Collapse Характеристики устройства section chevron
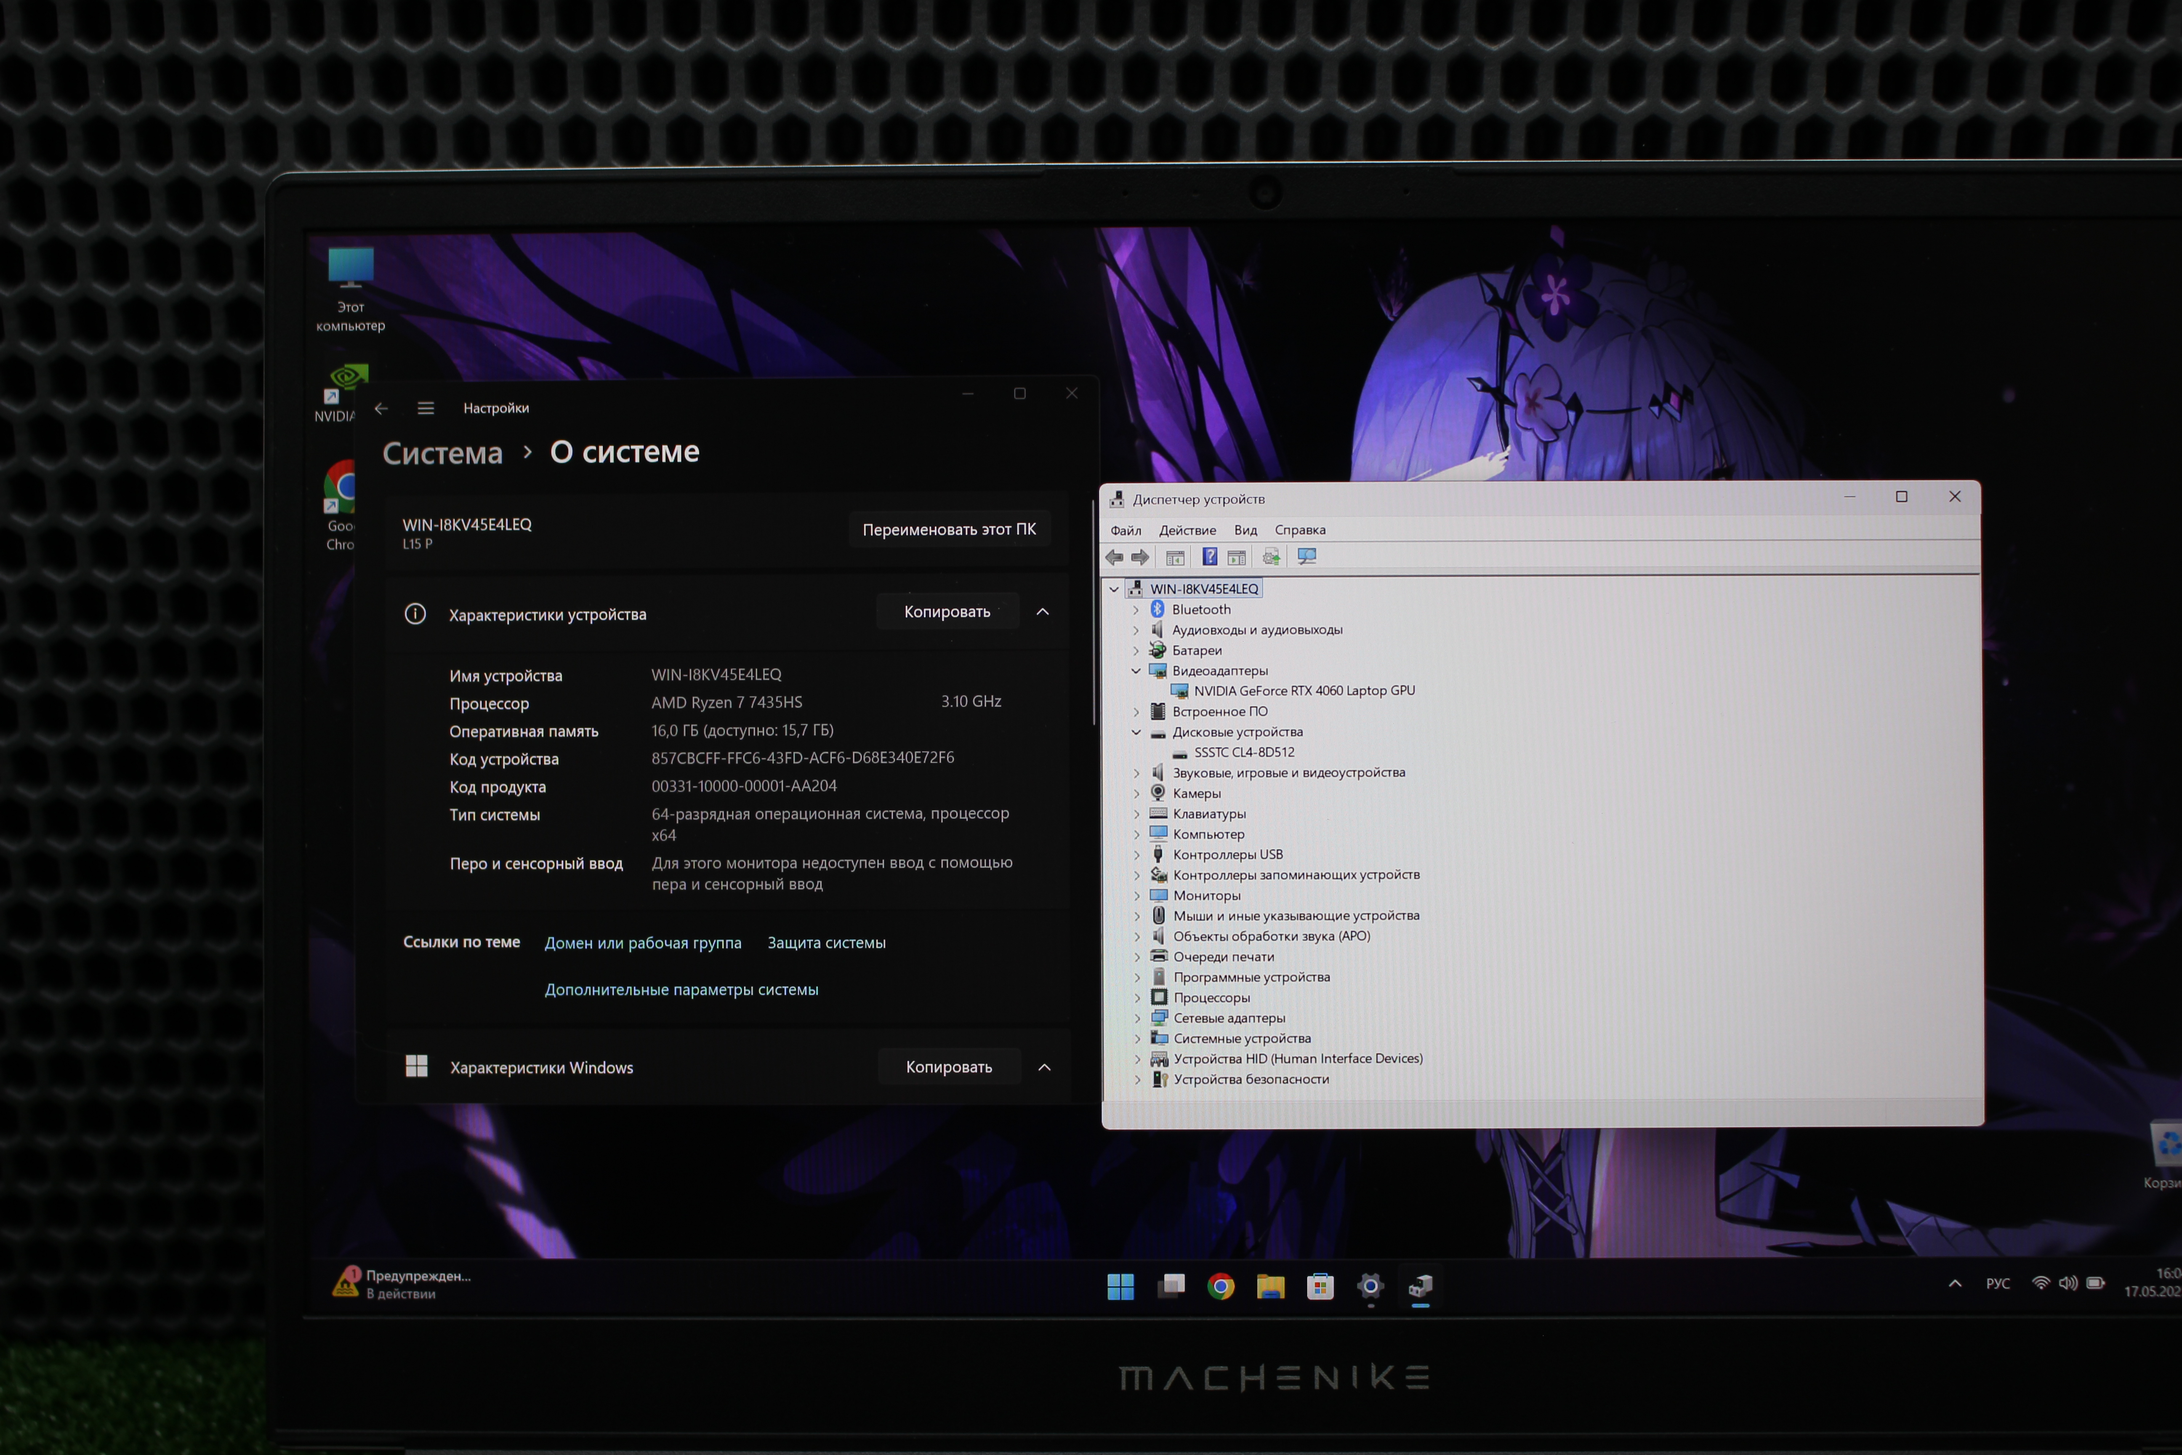 (x=1043, y=611)
